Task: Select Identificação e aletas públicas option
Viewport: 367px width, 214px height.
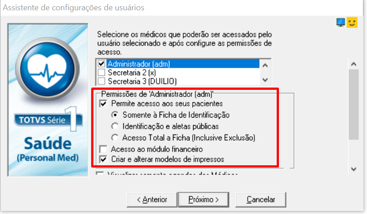Action: [115, 126]
